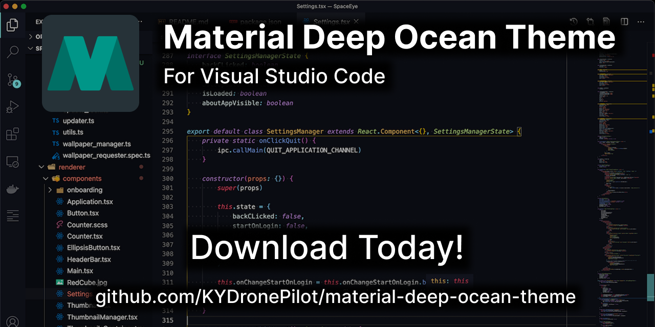Click backClicked: false on line 304
Viewport: 655px width, 327px height.
268,216
